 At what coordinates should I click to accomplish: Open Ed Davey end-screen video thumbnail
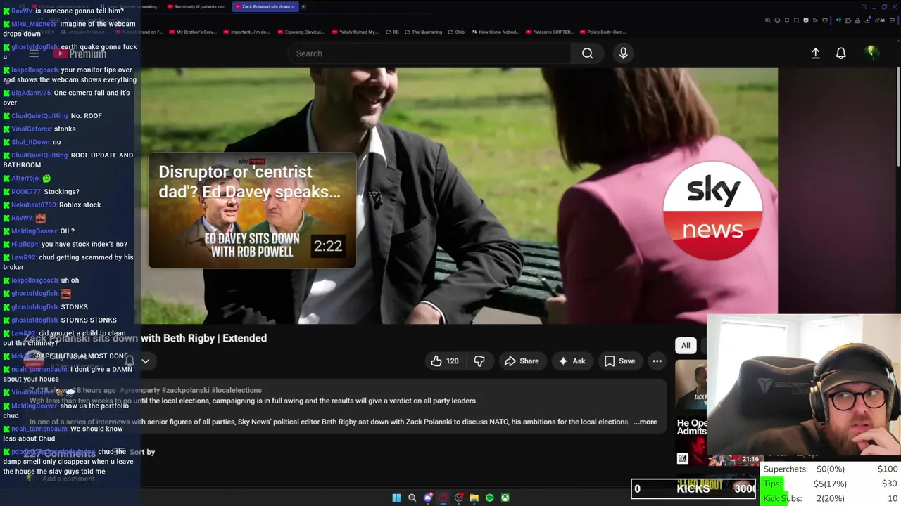pyautogui.click(x=252, y=210)
